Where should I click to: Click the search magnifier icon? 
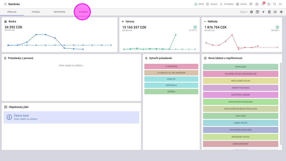pos(275,4)
